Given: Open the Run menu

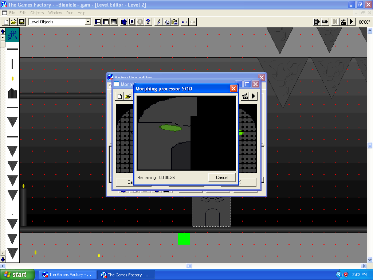Looking at the screenshot, I should 70,12.
